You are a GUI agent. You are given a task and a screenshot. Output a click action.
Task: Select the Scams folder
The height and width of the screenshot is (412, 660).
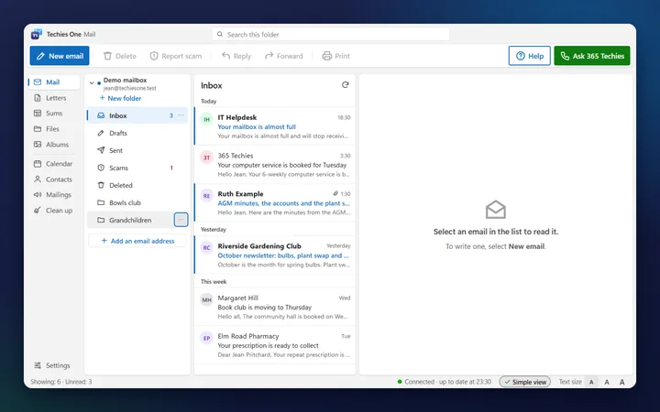click(x=137, y=168)
